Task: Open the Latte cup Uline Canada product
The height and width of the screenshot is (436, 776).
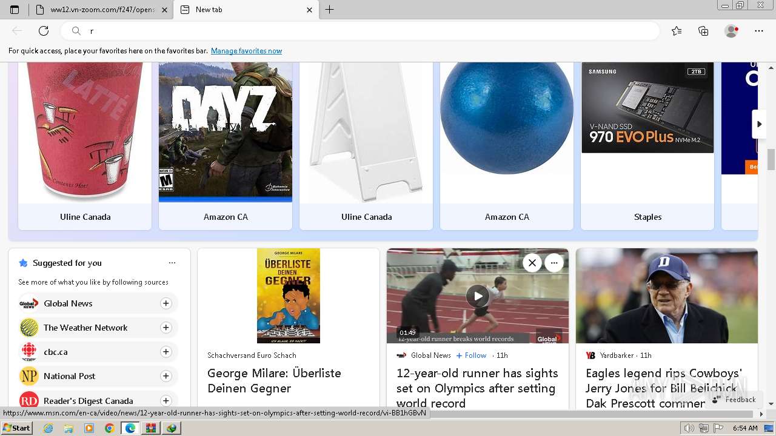Action: (85, 132)
